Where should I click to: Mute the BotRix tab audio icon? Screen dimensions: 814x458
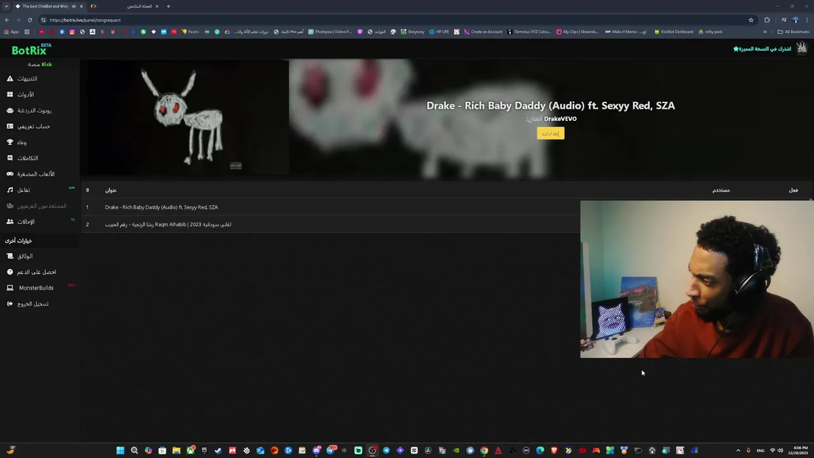tap(74, 6)
